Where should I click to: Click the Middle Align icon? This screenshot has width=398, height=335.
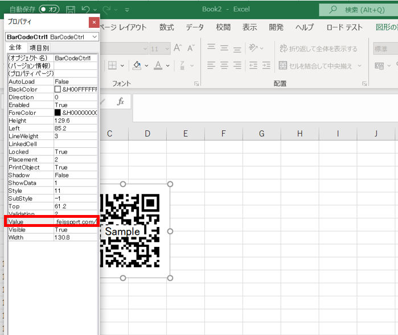tap(224, 47)
